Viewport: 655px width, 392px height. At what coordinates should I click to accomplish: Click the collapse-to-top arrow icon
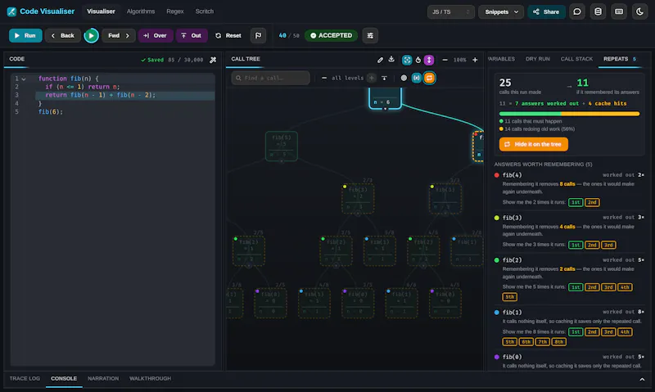point(384,78)
